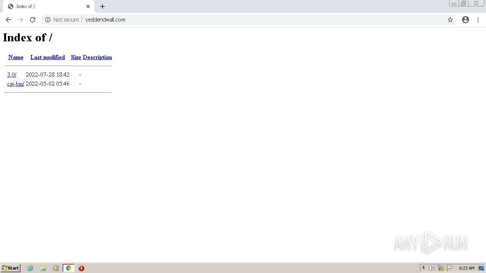This screenshot has width=486, height=273.
Task: Click the date 2022-07-28 18:42
Action: point(47,75)
